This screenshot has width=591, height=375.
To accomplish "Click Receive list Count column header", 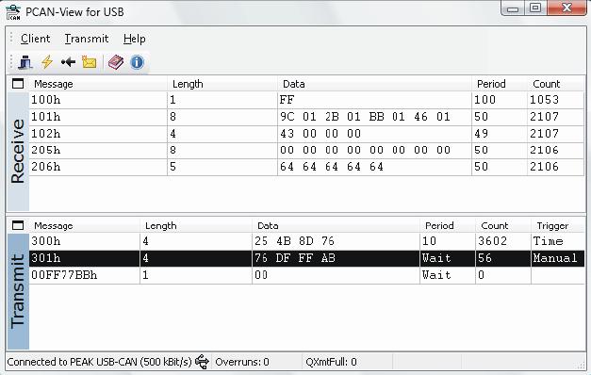I will click(546, 84).
